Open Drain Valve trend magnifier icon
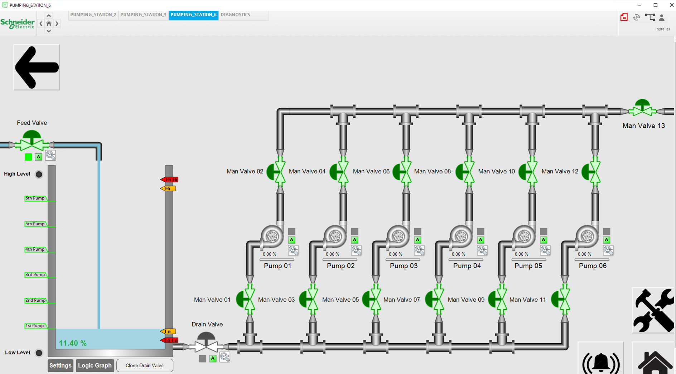Viewport: 676px width, 374px height. [225, 357]
